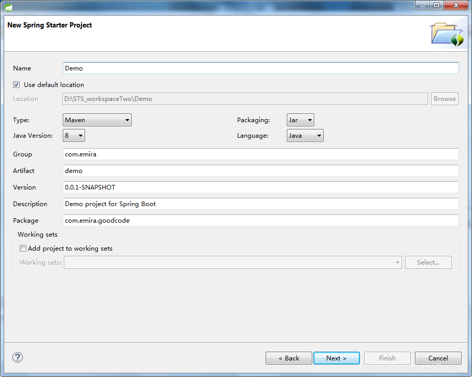Open the Packaging dropdown showing Jar
472x377 pixels.
tap(300, 120)
